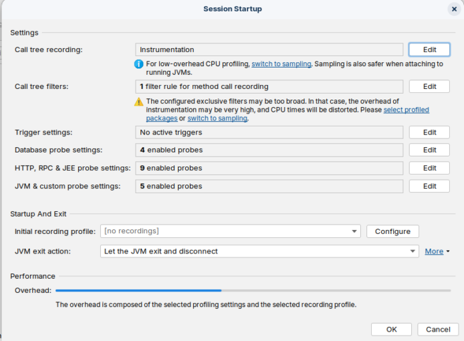Screen dimensions: 464x341
Task: Click the Instrumentation call tree recording field
Action: click(269, 49)
